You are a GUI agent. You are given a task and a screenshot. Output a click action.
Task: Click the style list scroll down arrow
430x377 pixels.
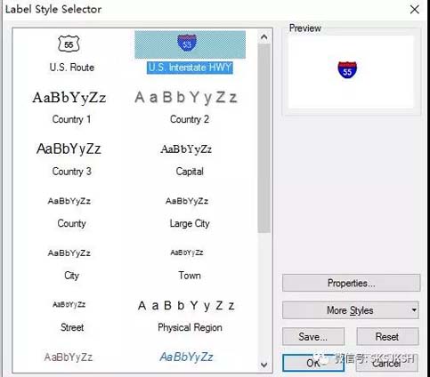(264, 365)
